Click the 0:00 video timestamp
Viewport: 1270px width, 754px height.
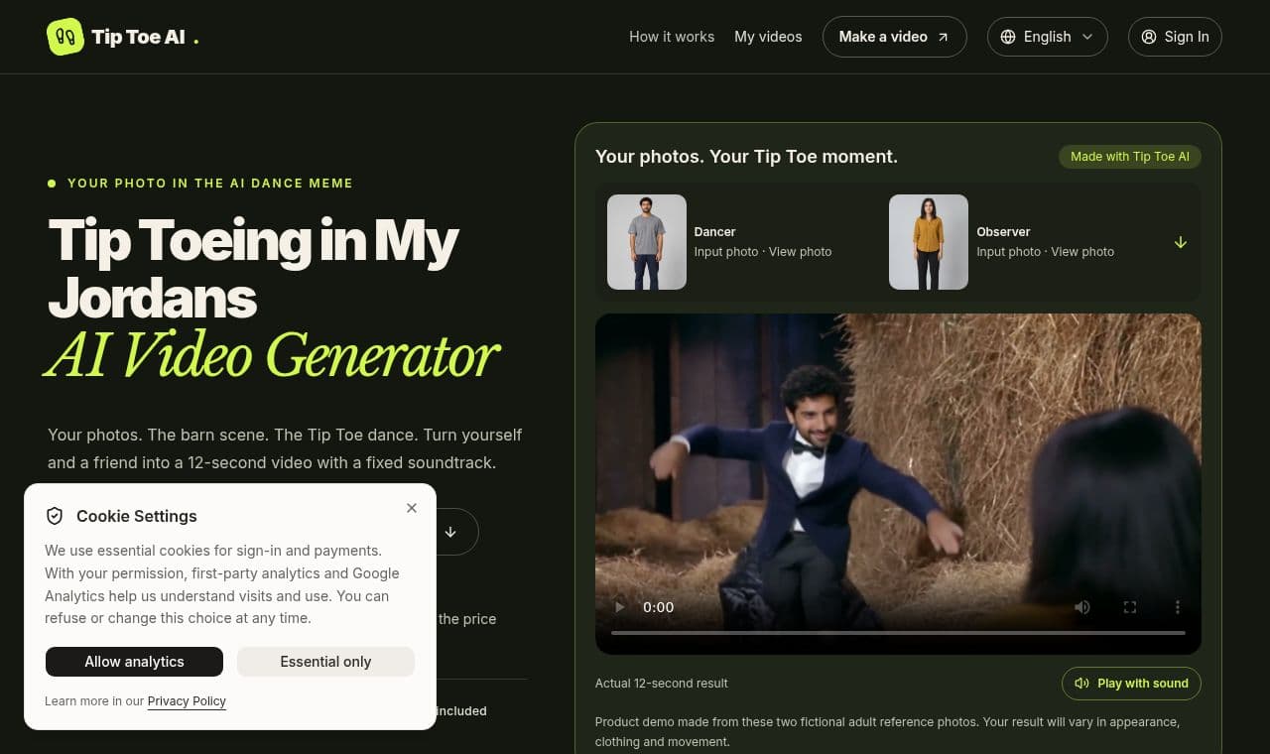coord(659,607)
